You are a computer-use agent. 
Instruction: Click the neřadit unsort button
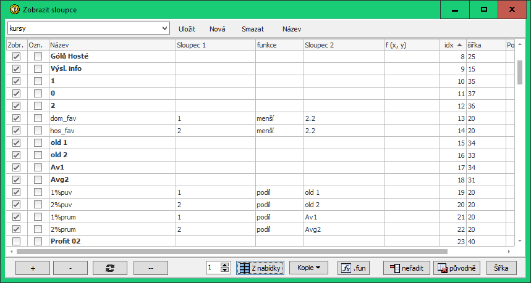[407, 268]
